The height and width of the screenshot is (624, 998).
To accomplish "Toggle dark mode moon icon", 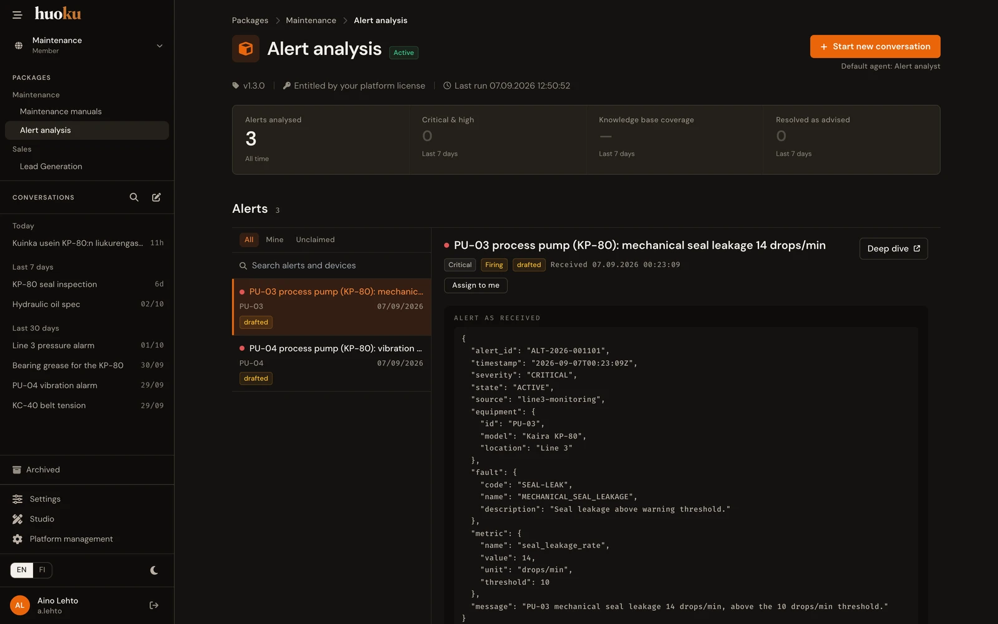I will click(154, 570).
